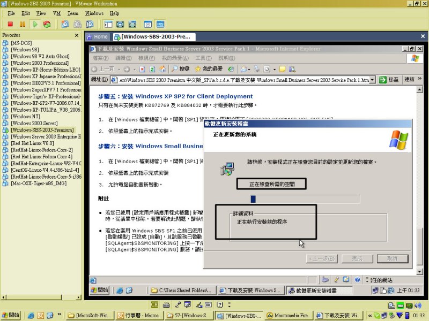Click the IE address input field
This screenshot has height=321, width=429.
[x=241, y=80]
